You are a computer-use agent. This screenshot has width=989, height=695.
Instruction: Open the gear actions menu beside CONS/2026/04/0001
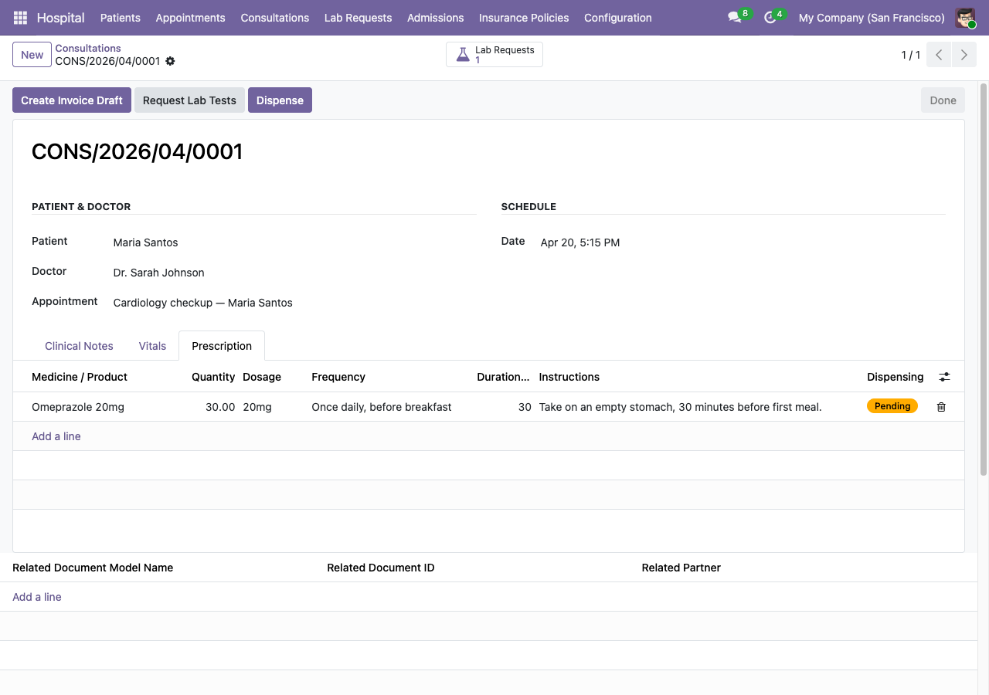tap(170, 61)
